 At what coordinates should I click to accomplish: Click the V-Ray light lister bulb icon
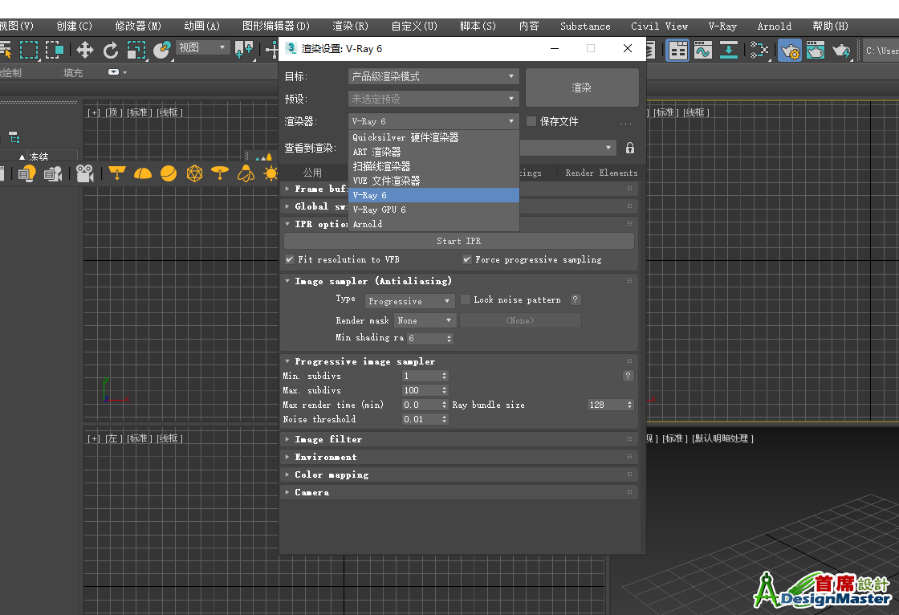[27, 173]
